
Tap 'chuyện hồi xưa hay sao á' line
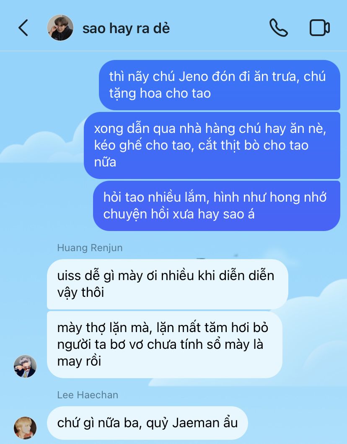[x=179, y=214]
